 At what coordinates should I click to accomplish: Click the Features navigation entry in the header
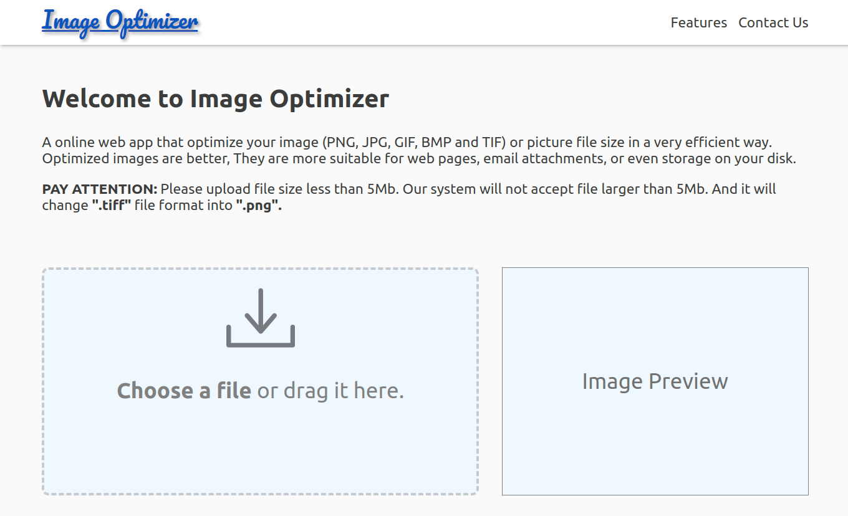click(698, 22)
